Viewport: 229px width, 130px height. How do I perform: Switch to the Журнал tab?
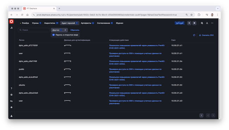(x=119, y=23)
